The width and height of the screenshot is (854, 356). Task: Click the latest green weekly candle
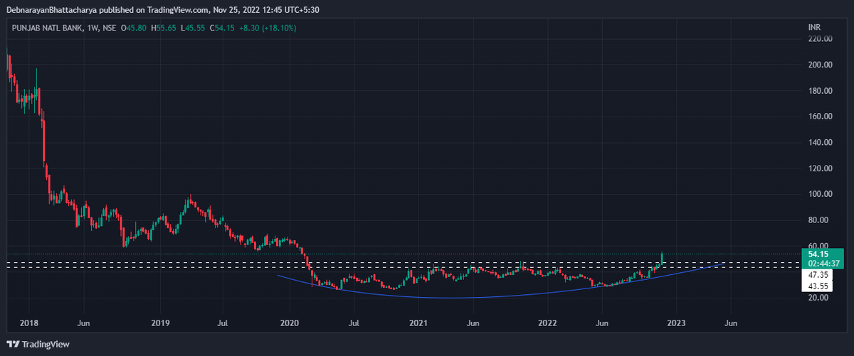(663, 259)
